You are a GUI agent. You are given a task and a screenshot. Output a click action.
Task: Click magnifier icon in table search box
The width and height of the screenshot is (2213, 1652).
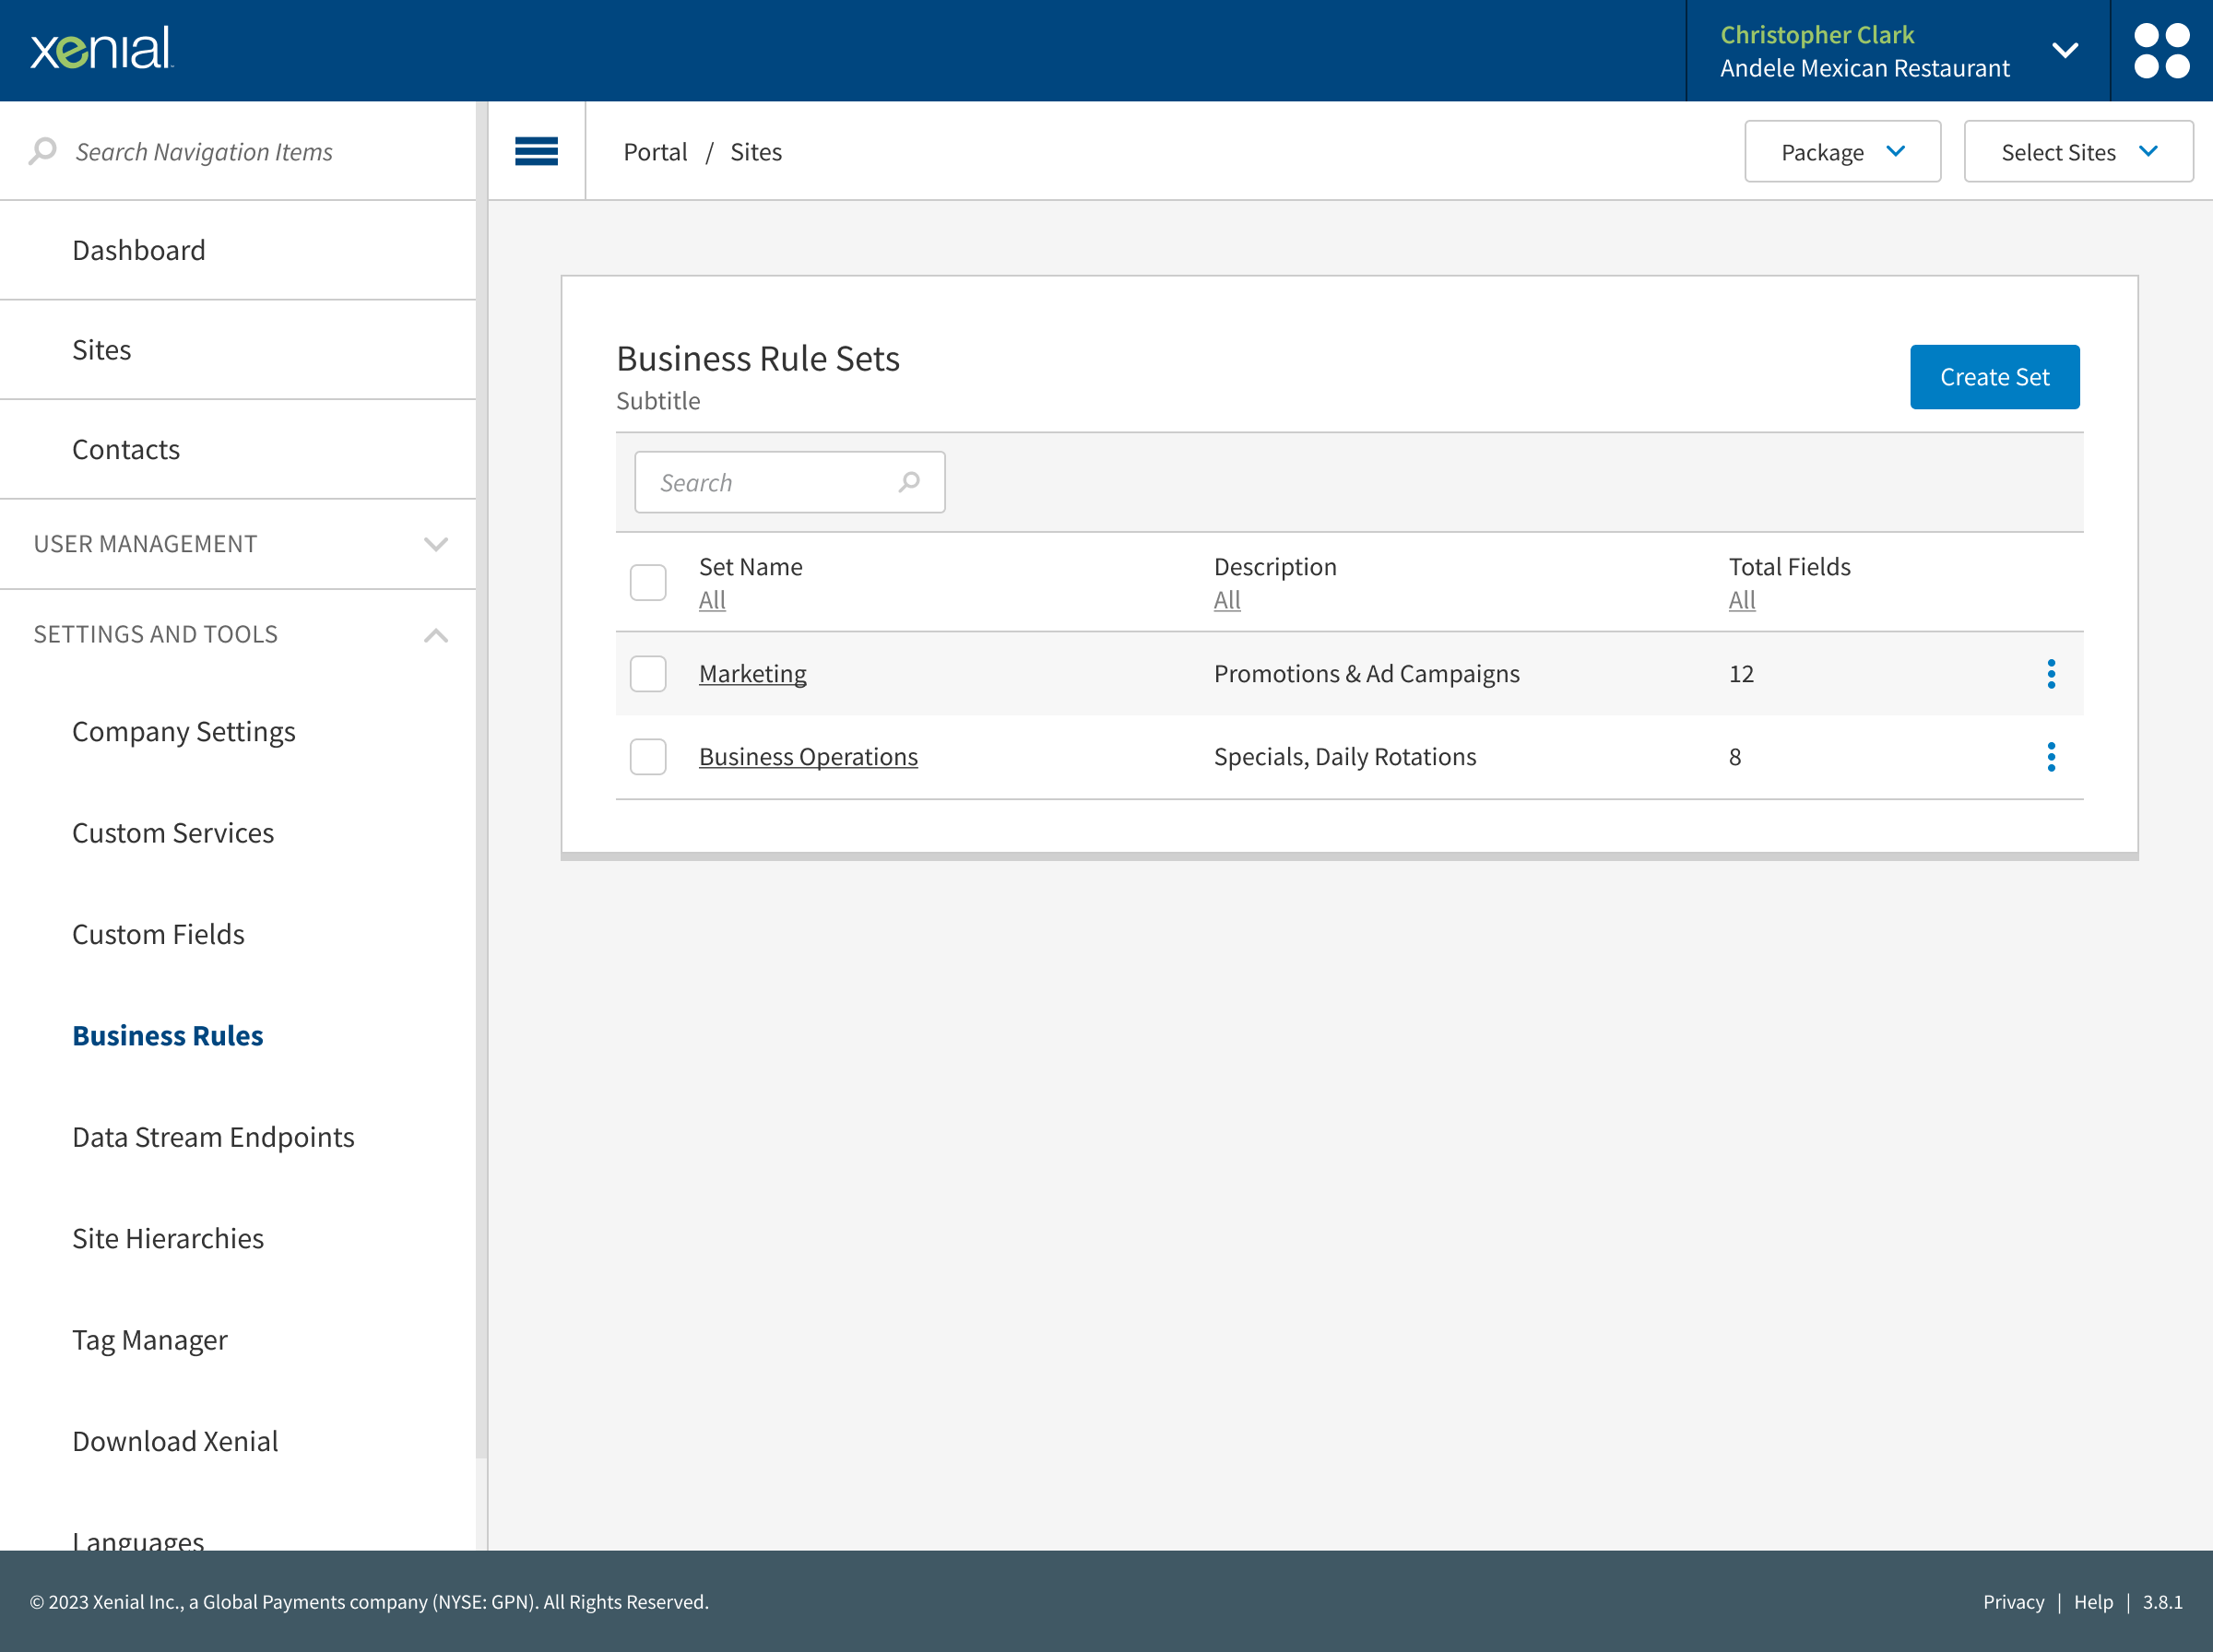909,482
